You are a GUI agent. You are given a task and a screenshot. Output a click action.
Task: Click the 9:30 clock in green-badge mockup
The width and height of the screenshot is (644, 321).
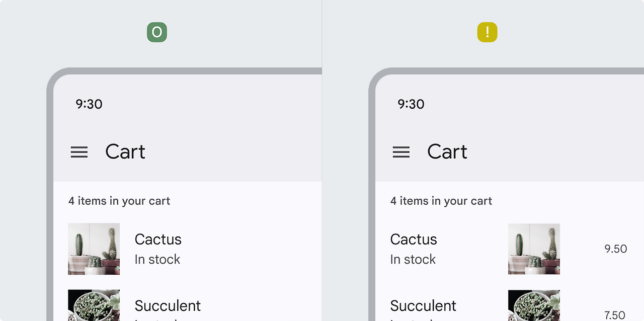point(89,104)
